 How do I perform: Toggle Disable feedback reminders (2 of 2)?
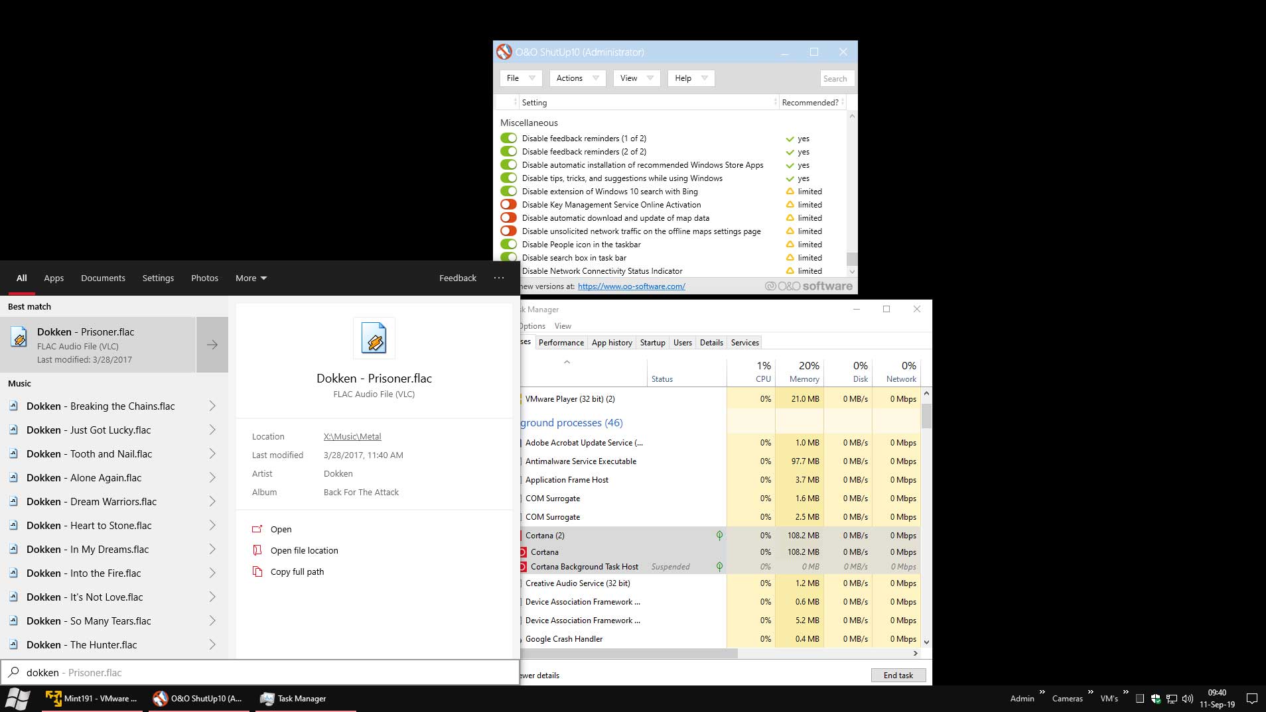coord(509,151)
